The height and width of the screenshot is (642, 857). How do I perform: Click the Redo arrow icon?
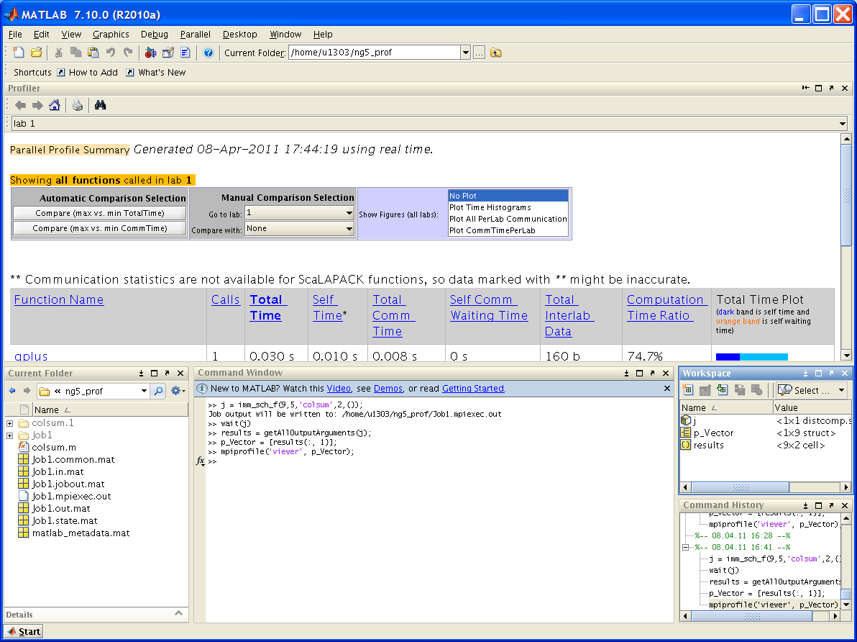[x=128, y=53]
